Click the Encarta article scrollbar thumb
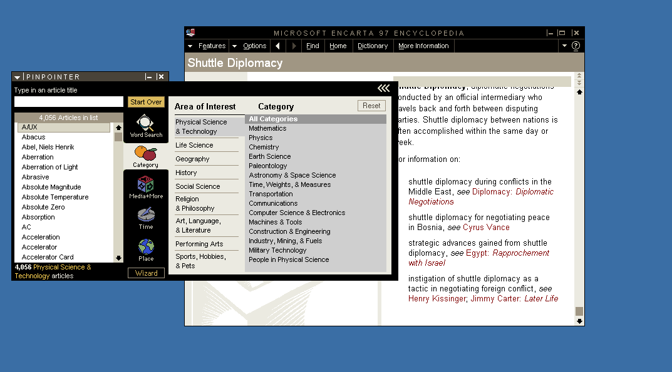 (579, 311)
